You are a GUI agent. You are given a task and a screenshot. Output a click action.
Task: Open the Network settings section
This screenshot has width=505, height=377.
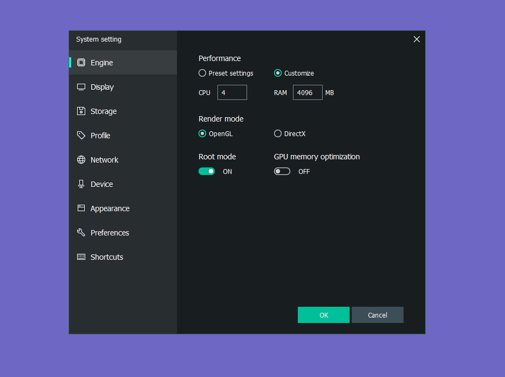pyautogui.click(x=104, y=159)
